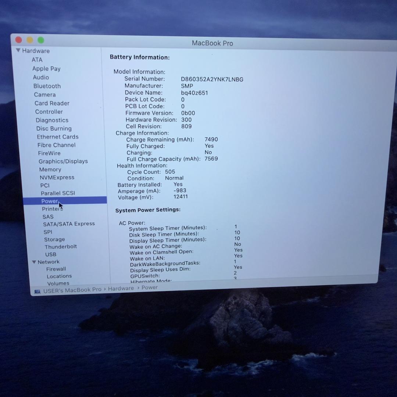Click Firmware Version value 0b00
This screenshot has width=397, height=397.
(188, 113)
